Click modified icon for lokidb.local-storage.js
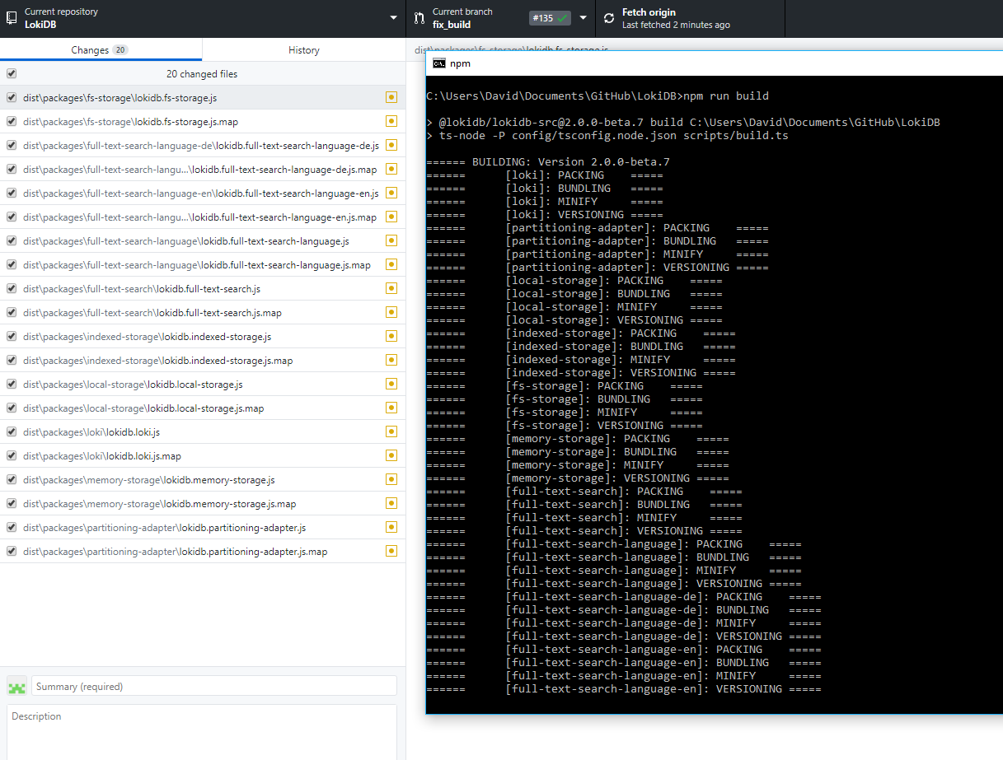The width and height of the screenshot is (1003, 760). coord(391,384)
